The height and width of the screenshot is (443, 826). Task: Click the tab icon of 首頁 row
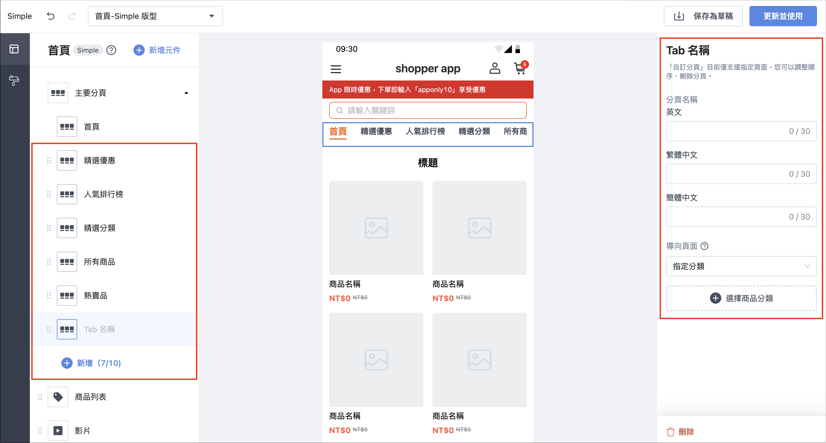tap(67, 127)
